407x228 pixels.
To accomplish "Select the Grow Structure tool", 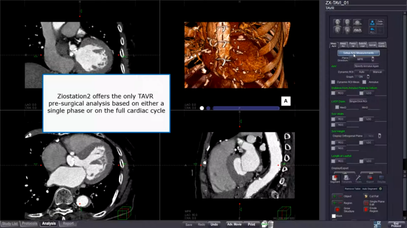I will coord(338,210).
